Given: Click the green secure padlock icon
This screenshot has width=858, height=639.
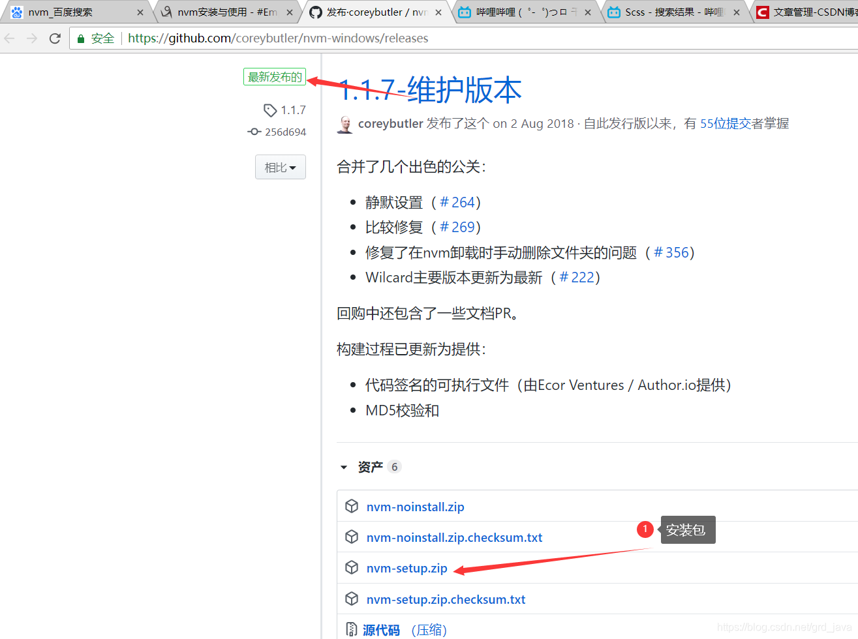Looking at the screenshot, I should [81, 38].
